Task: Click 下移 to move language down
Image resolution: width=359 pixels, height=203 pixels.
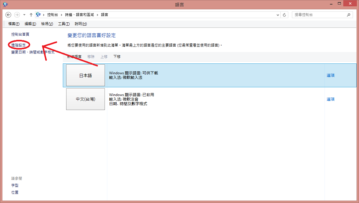Action: pyautogui.click(x=117, y=56)
